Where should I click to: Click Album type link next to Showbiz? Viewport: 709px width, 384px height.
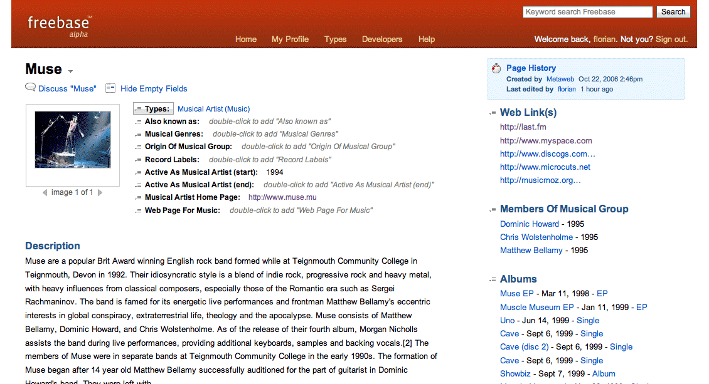pos(604,373)
